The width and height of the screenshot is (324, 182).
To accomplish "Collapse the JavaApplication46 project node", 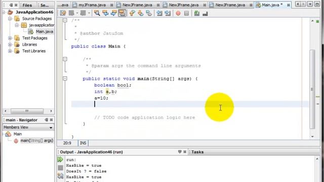I will (x=4, y=12).
